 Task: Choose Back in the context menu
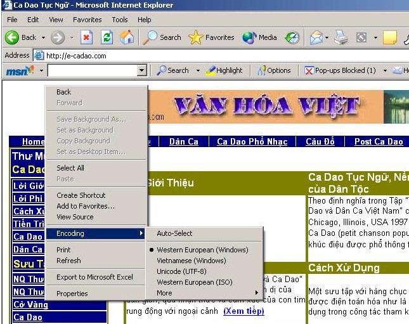coord(96,92)
